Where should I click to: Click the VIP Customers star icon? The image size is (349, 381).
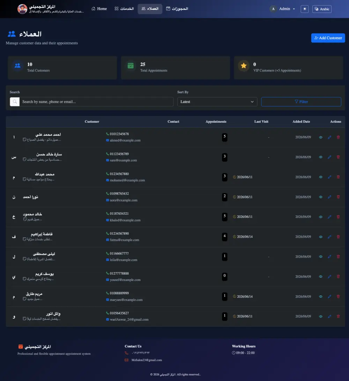tap(244, 66)
